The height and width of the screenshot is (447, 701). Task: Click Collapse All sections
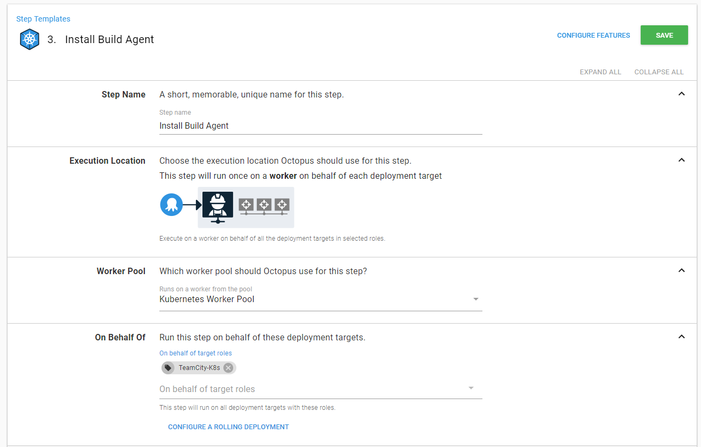point(658,72)
